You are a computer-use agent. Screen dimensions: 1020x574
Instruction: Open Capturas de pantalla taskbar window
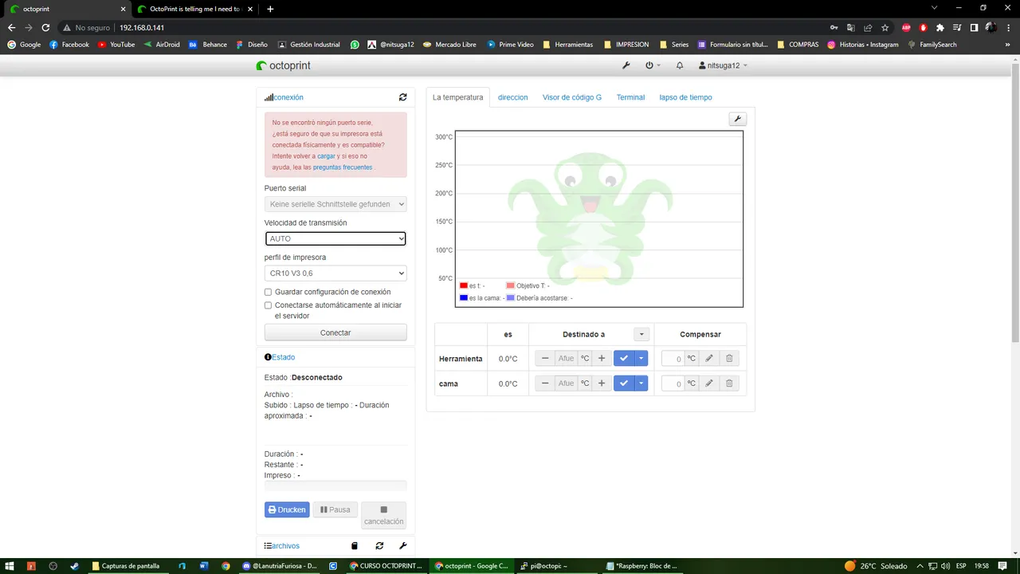tap(126, 566)
